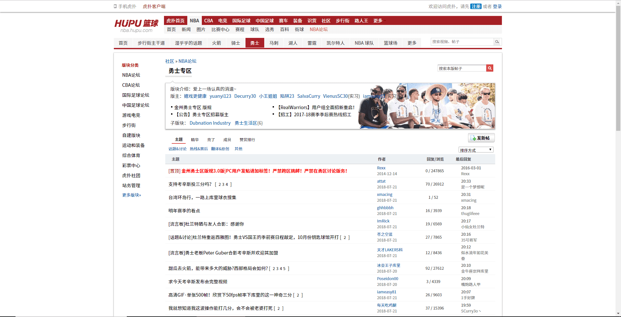621x317 pixels.
Task: Open thread 求今天考辛斯发布会完整视频
Action: 198,282
